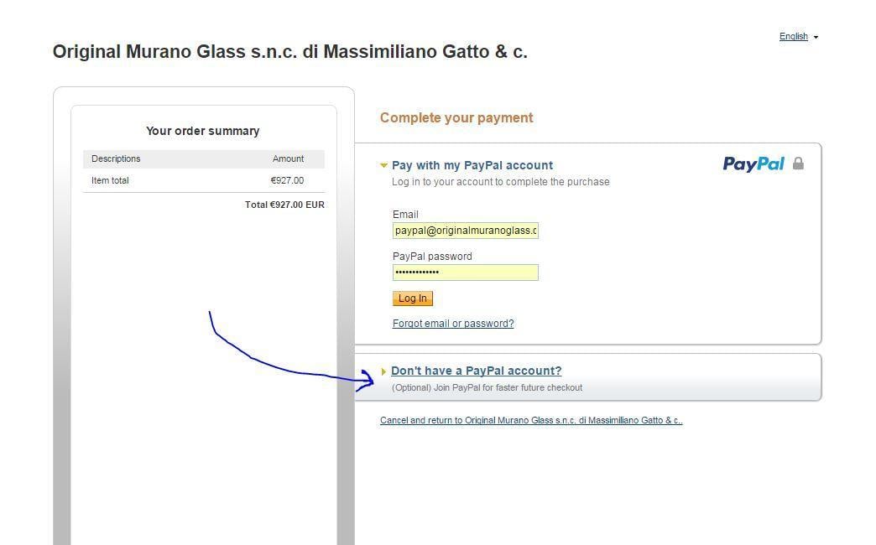The image size is (876, 545).
Task: Click into the Email field
Action: click(x=465, y=231)
